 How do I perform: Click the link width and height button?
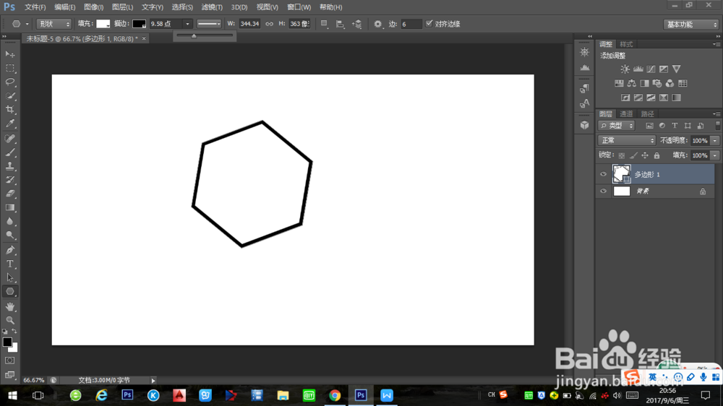coord(269,24)
